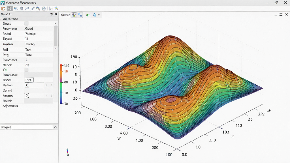Pin the left parameters panel with its pin icon
290x163 pixels.
pyautogui.click(x=52, y=14)
